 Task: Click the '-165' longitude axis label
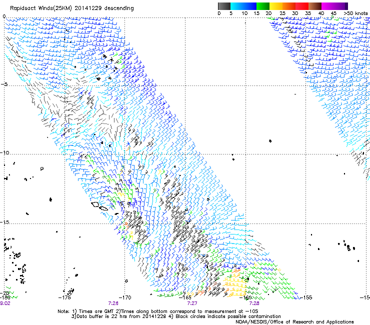(x=185, y=297)
